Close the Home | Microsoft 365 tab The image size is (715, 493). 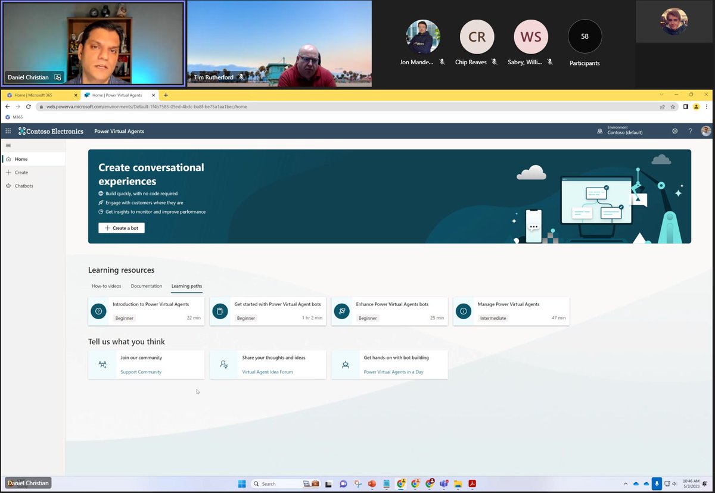(75, 95)
